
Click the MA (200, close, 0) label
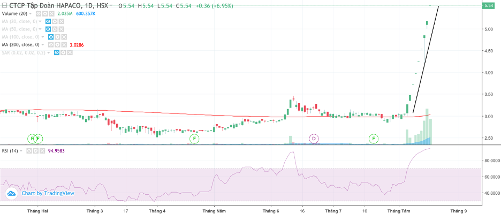[20, 45]
